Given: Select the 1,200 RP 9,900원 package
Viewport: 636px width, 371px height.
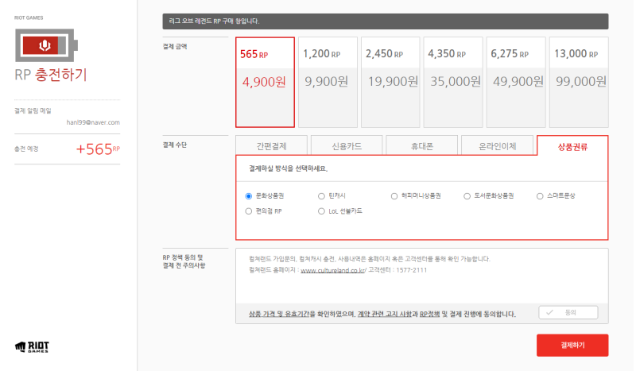Looking at the screenshot, I should pyautogui.click(x=328, y=83).
